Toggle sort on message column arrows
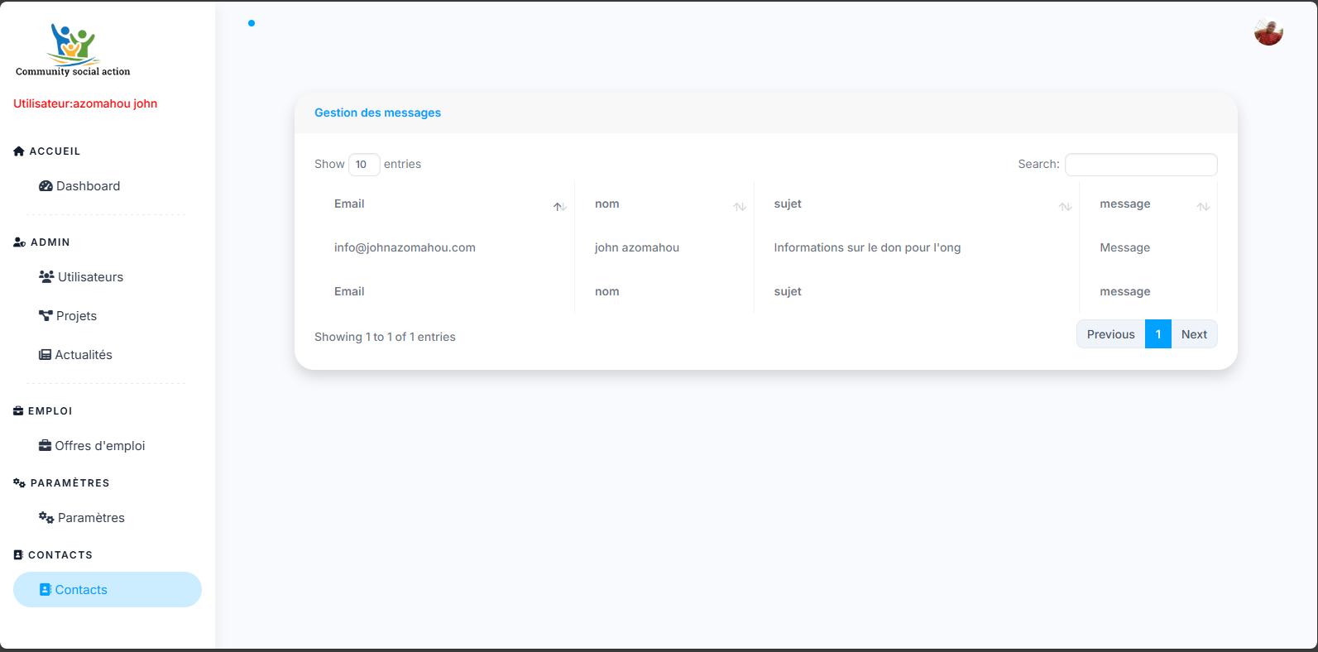Viewport: 1318px width, 652px height. 1203,206
